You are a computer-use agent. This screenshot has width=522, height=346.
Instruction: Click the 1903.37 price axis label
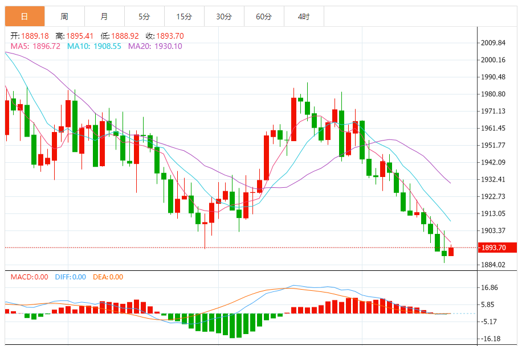click(x=493, y=230)
